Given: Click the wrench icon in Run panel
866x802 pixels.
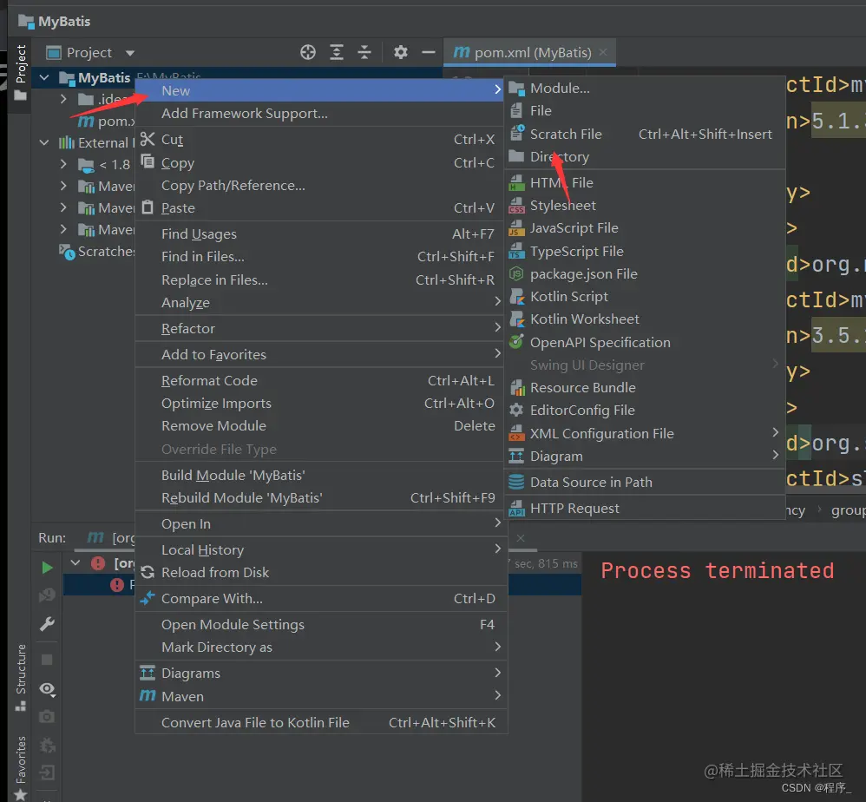Looking at the screenshot, I should click(x=47, y=624).
